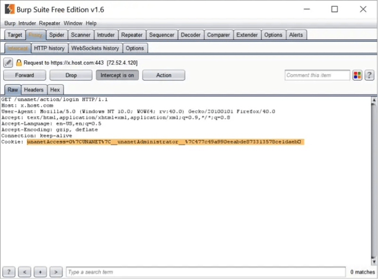Toggle the 'Intercept is on' button

point(117,75)
